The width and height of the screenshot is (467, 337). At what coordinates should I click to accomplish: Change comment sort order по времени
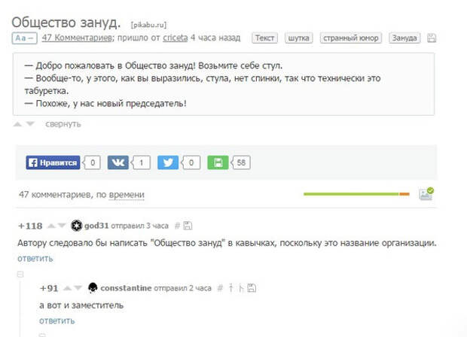pyautogui.click(x=127, y=195)
